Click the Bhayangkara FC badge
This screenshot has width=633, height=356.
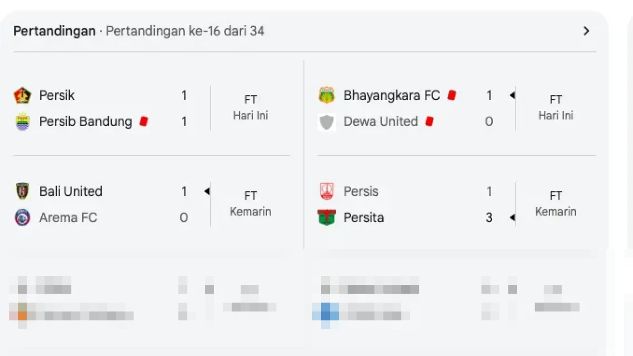327,95
